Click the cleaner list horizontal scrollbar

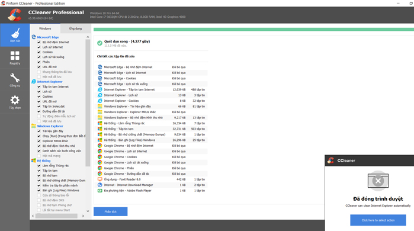click(56, 216)
